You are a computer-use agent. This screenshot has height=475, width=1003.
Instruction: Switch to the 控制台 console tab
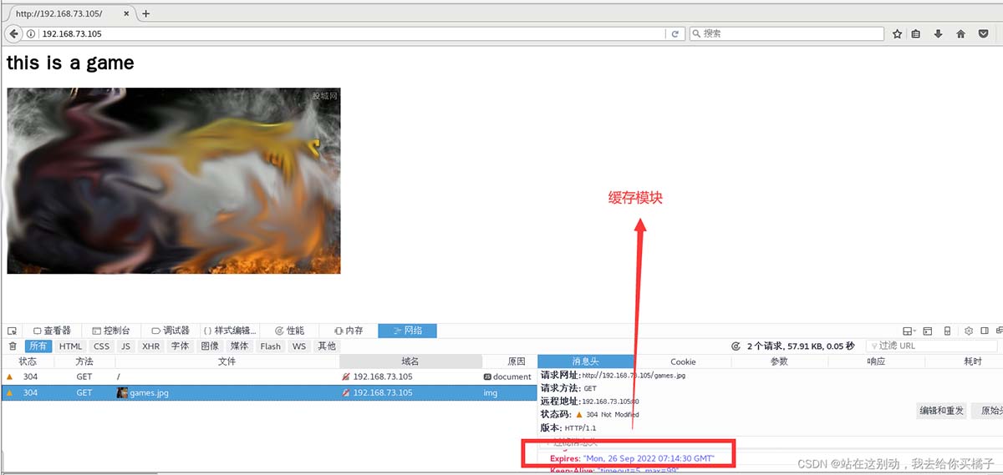[111, 331]
